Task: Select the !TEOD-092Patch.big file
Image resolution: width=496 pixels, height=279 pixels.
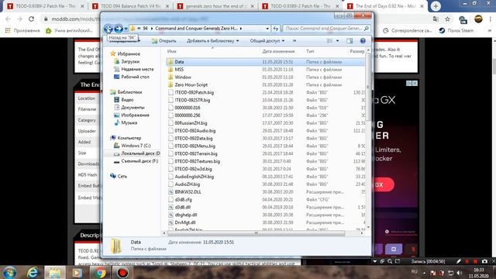Action: [x=195, y=92]
